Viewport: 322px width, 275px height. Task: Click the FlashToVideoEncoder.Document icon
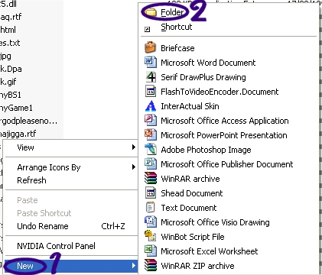click(151, 91)
